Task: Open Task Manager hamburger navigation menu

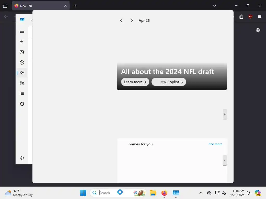Action: [x=22, y=31]
